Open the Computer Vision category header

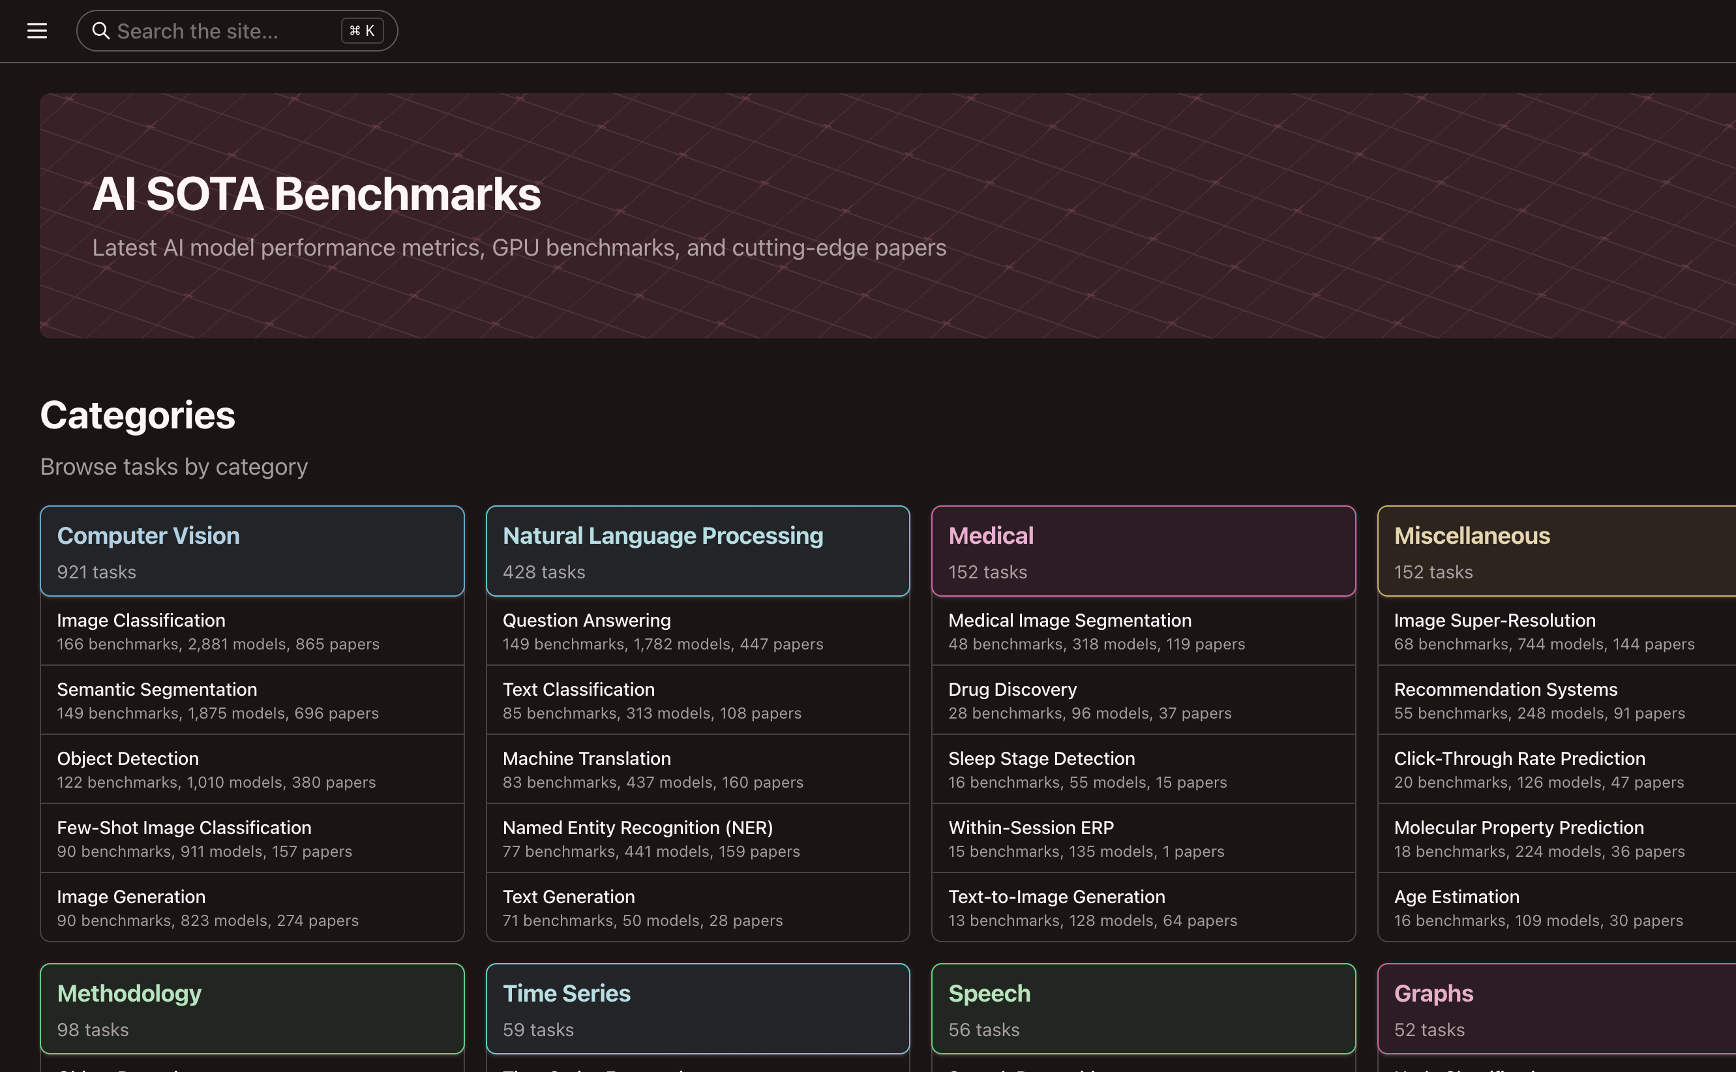click(252, 551)
